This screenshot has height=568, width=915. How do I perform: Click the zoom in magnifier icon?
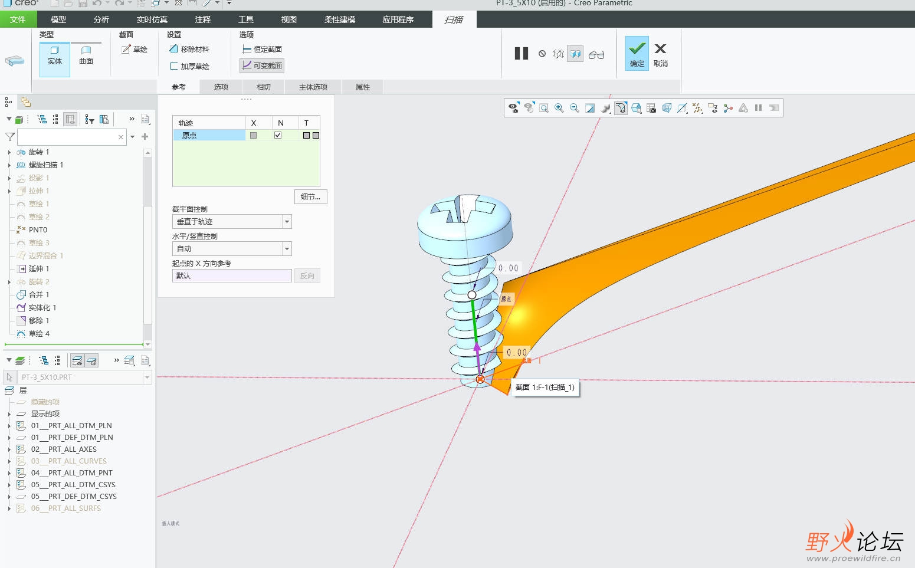coord(559,108)
